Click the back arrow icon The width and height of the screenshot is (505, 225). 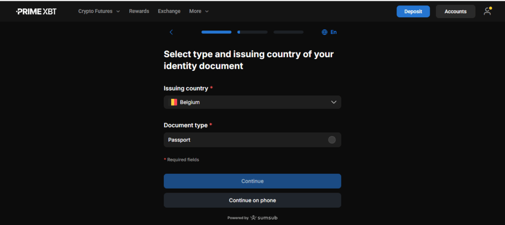[x=171, y=32]
